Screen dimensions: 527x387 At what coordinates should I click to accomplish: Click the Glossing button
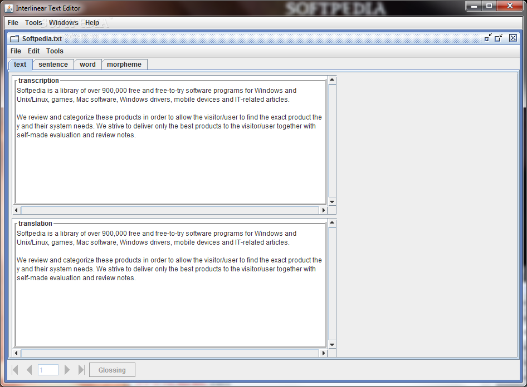(112, 370)
